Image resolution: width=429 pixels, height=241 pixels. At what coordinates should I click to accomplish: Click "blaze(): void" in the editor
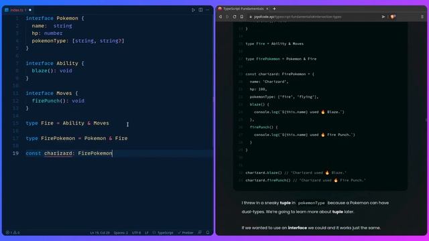pos(52,71)
